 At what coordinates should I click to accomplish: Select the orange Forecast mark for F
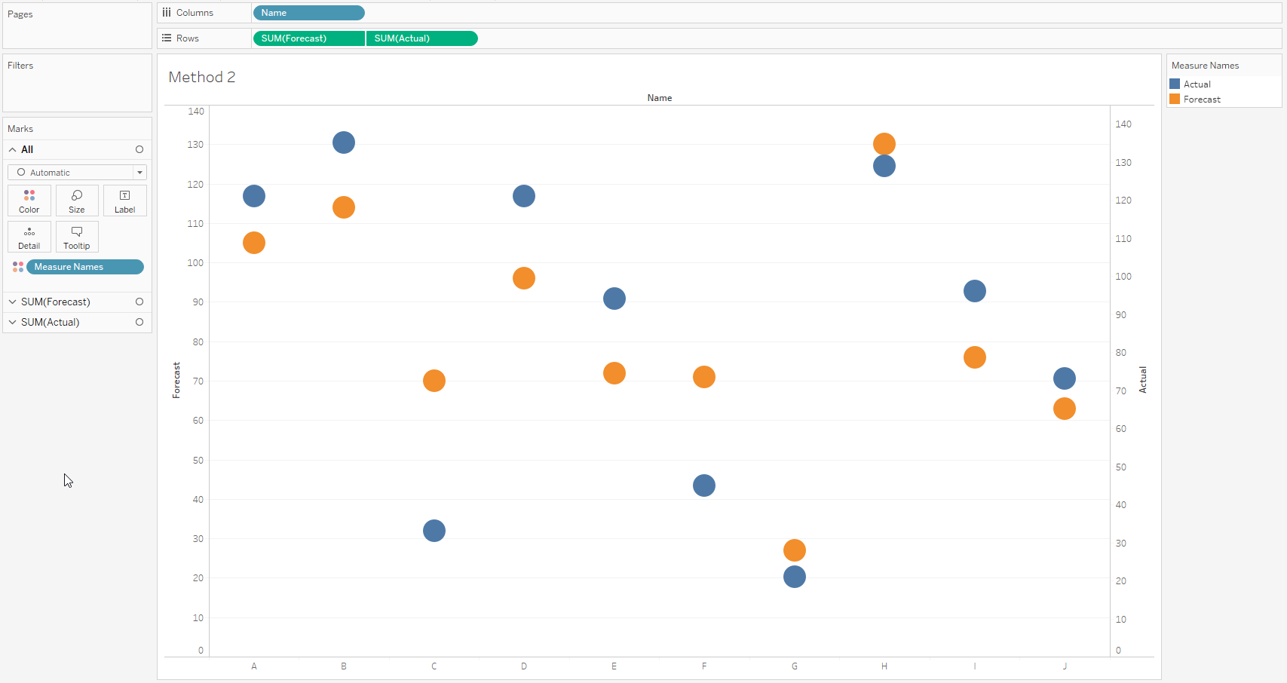coord(704,377)
